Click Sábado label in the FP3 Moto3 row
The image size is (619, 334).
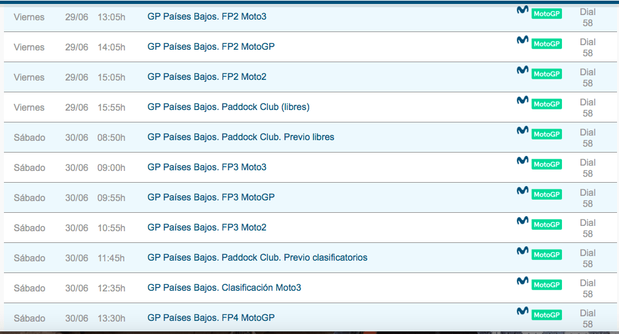pyautogui.click(x=29, y=168)
